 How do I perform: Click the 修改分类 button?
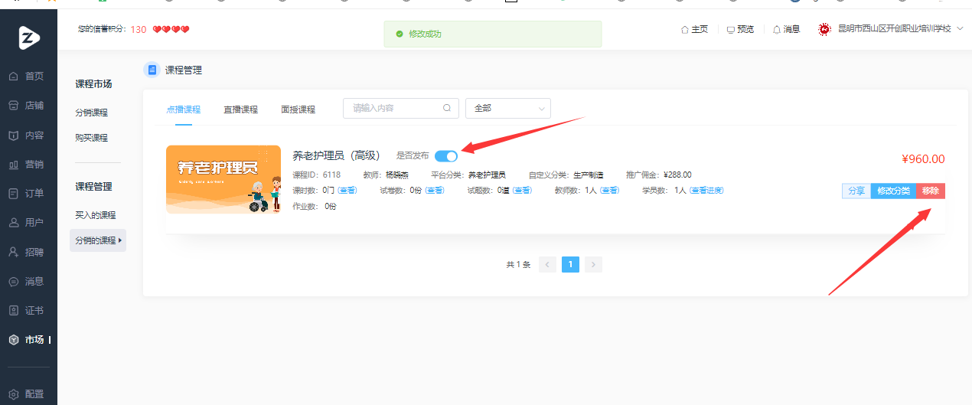(x=893, y=191)
